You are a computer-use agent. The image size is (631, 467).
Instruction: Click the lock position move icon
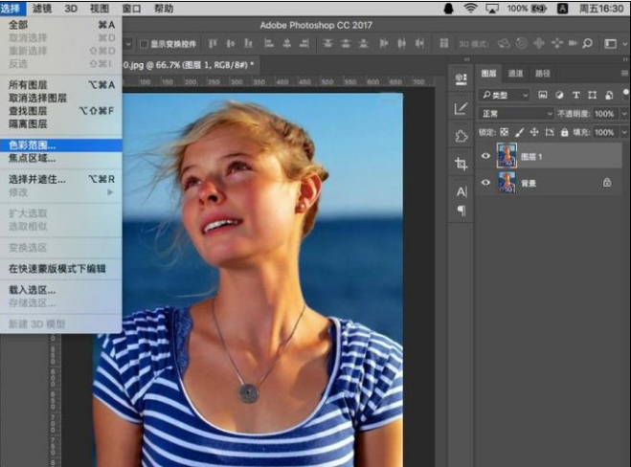(x=533, y=132)
